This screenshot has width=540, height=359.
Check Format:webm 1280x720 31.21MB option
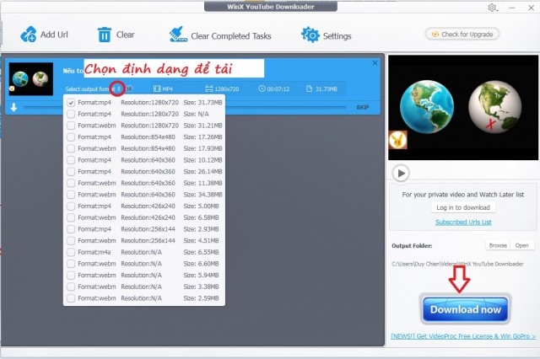pyautogui.click(x=71, y=126)
